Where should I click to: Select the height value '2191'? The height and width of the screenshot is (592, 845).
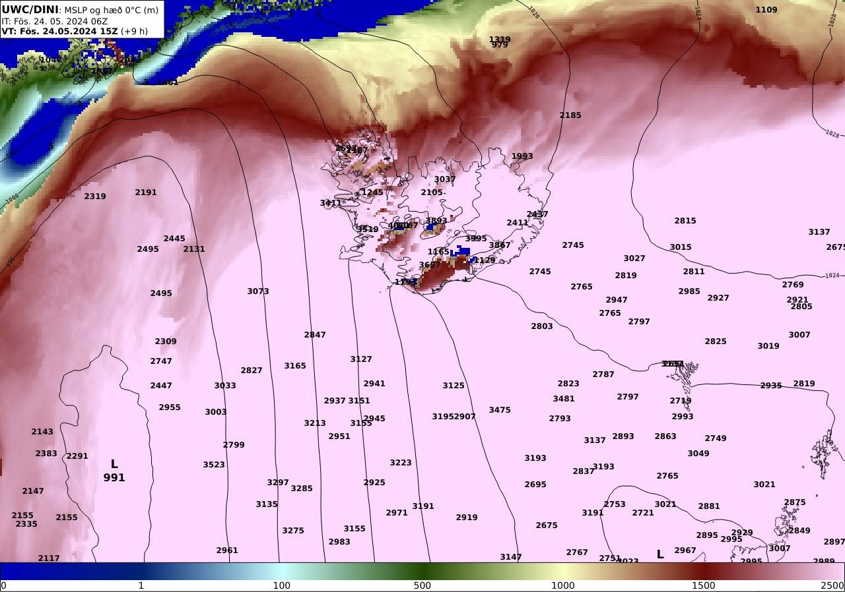146,192
